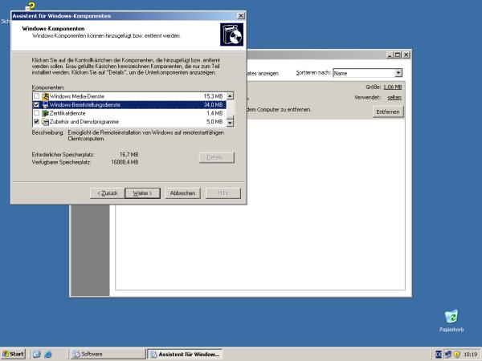
Task: Click the first quick launch icon
Action: (x=37, y=355)
